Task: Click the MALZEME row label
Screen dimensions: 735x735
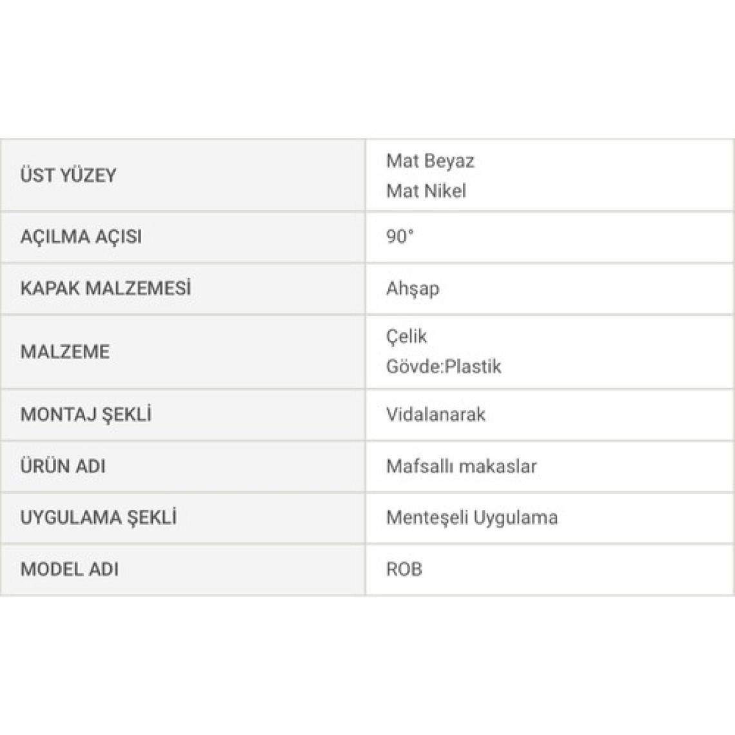Action: tap(65, 352)
